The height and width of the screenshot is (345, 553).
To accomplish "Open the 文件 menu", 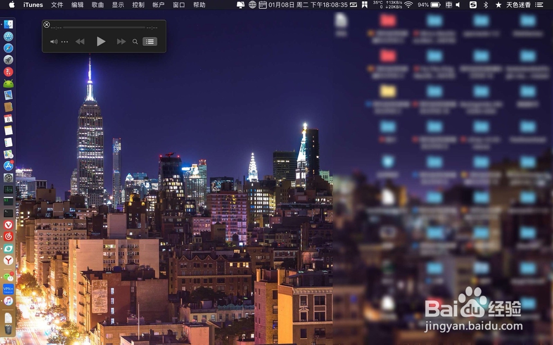I will click(57, 4).
